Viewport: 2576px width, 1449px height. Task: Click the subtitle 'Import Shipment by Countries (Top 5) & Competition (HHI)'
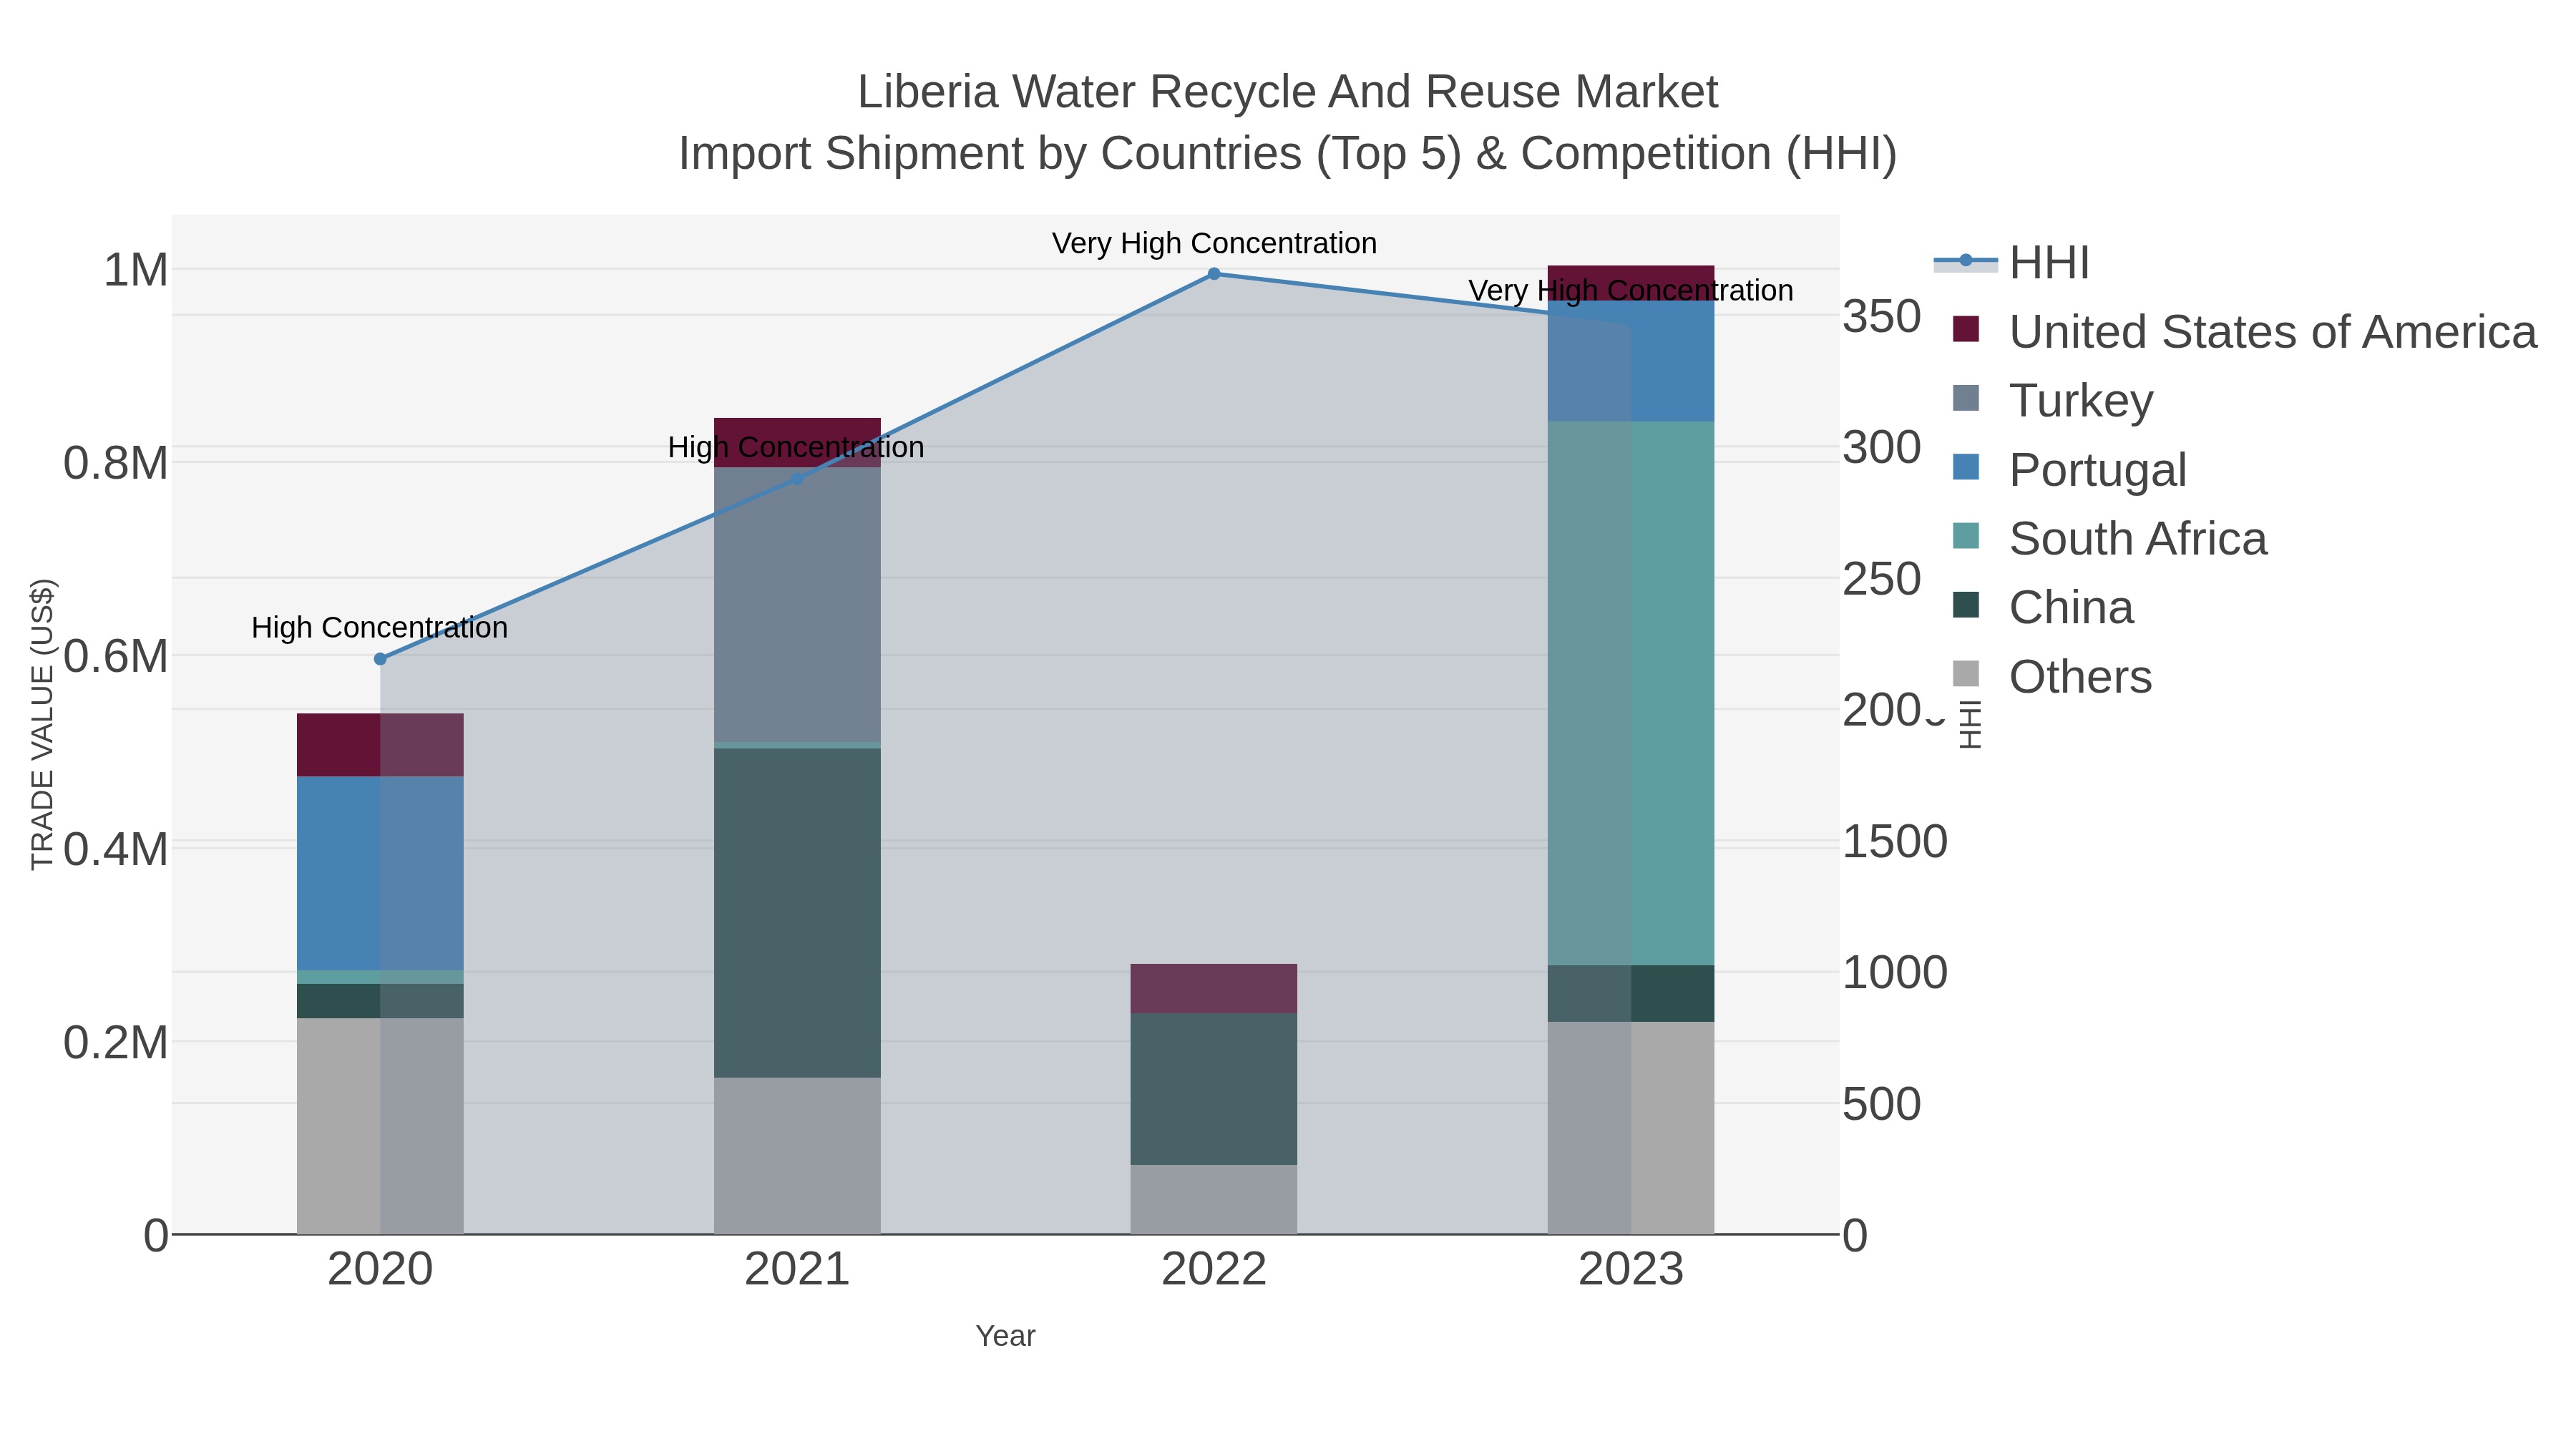coord(1288,154)
